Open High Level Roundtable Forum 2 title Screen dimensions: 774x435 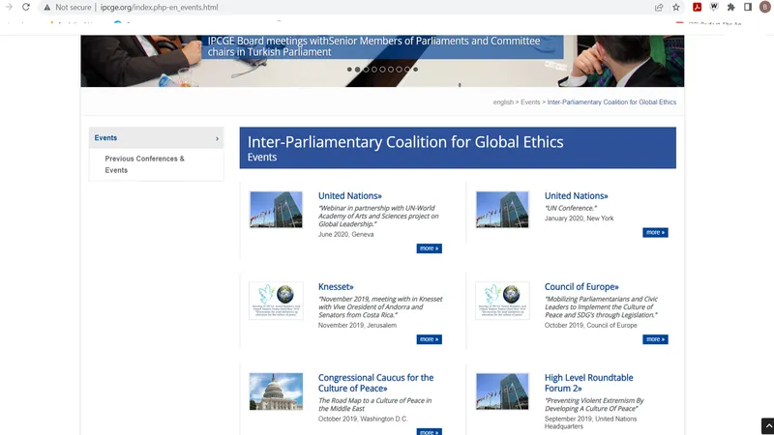588,383
